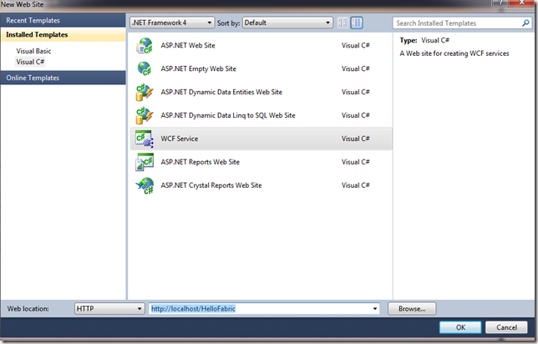
Task: Open the Web location HTTP dropdown
Action: 109,309
